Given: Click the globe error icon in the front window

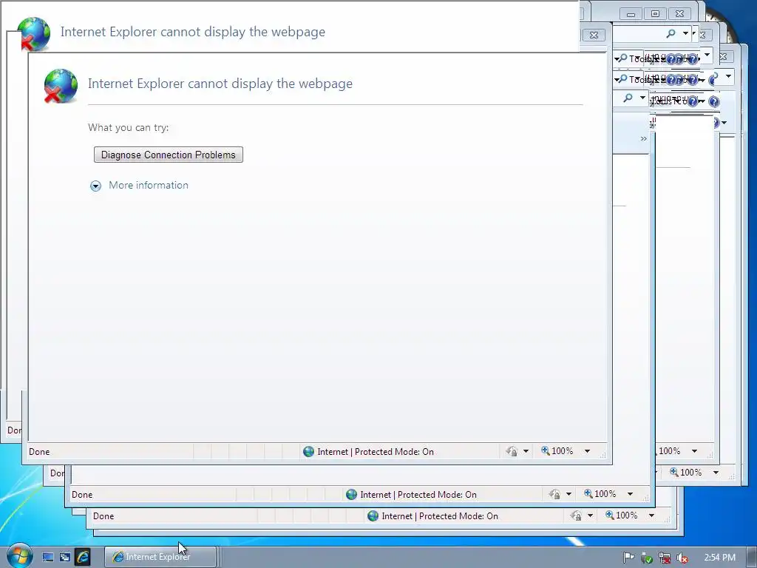Looking at the screenshot, I should [x=61, y=86].
